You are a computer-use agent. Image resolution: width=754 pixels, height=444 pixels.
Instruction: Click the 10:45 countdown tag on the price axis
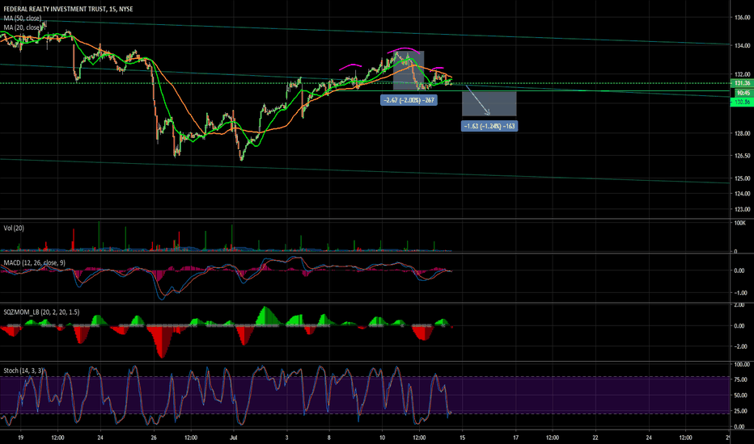pyautogui.click(x=742, y=93)
